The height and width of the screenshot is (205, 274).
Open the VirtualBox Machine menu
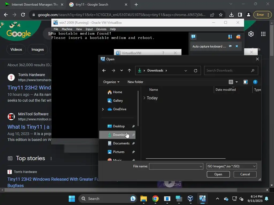[67, 29]
